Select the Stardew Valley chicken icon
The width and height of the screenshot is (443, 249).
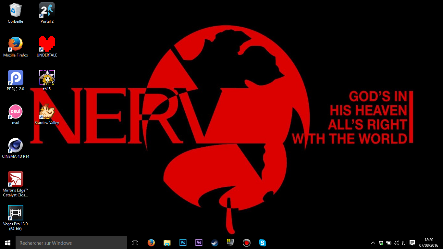(47, 112)
